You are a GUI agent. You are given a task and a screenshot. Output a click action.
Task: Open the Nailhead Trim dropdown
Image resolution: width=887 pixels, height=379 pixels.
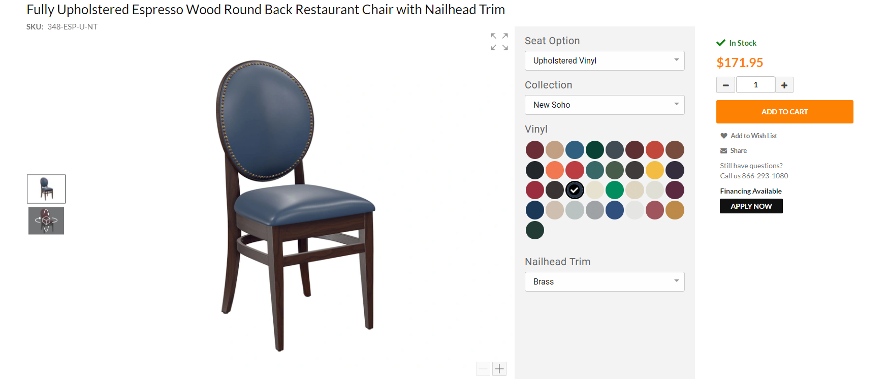(x=605, y=281)
